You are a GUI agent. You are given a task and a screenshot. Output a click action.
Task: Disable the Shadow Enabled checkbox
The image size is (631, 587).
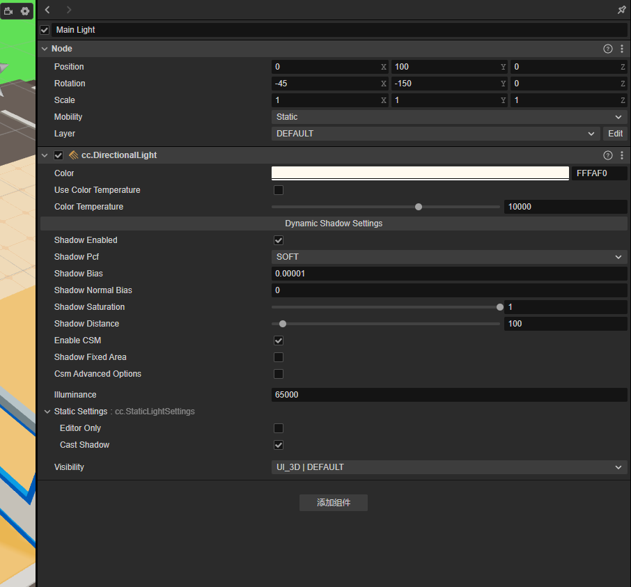[279, 240]
